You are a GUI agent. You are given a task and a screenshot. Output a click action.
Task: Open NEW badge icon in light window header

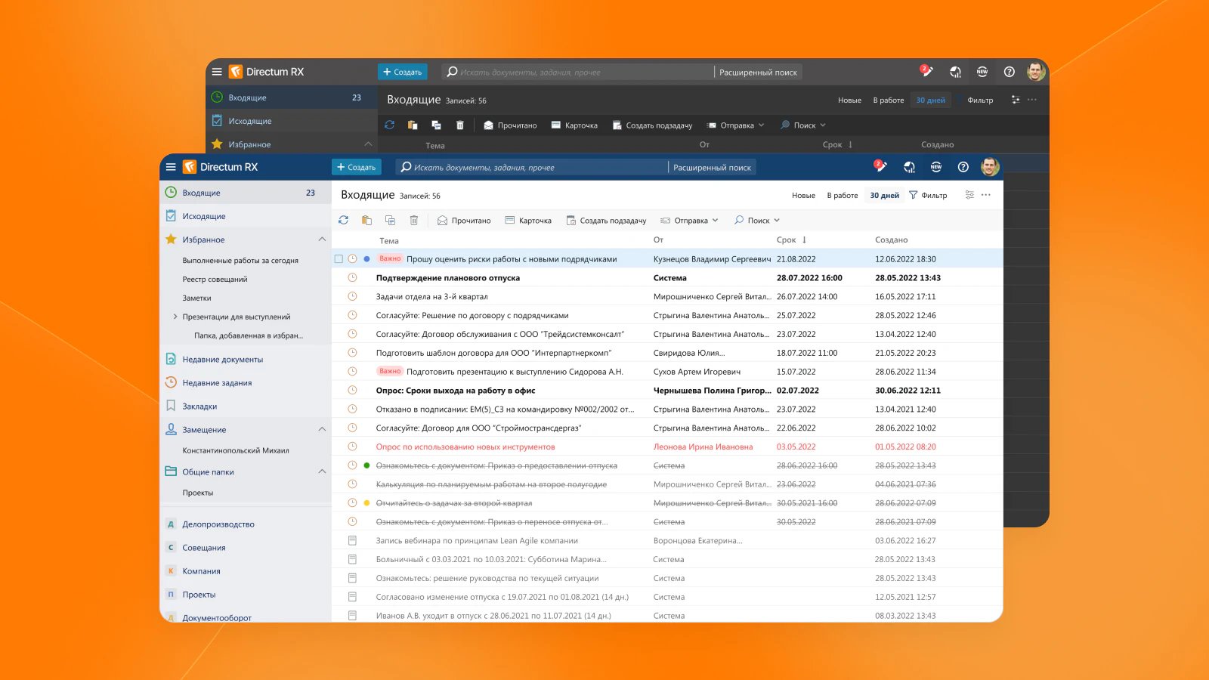(936, 167)
